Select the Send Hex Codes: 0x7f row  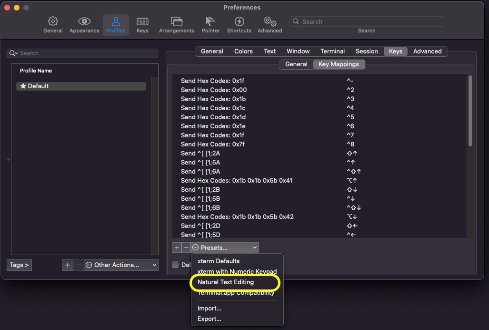[319, 144]
